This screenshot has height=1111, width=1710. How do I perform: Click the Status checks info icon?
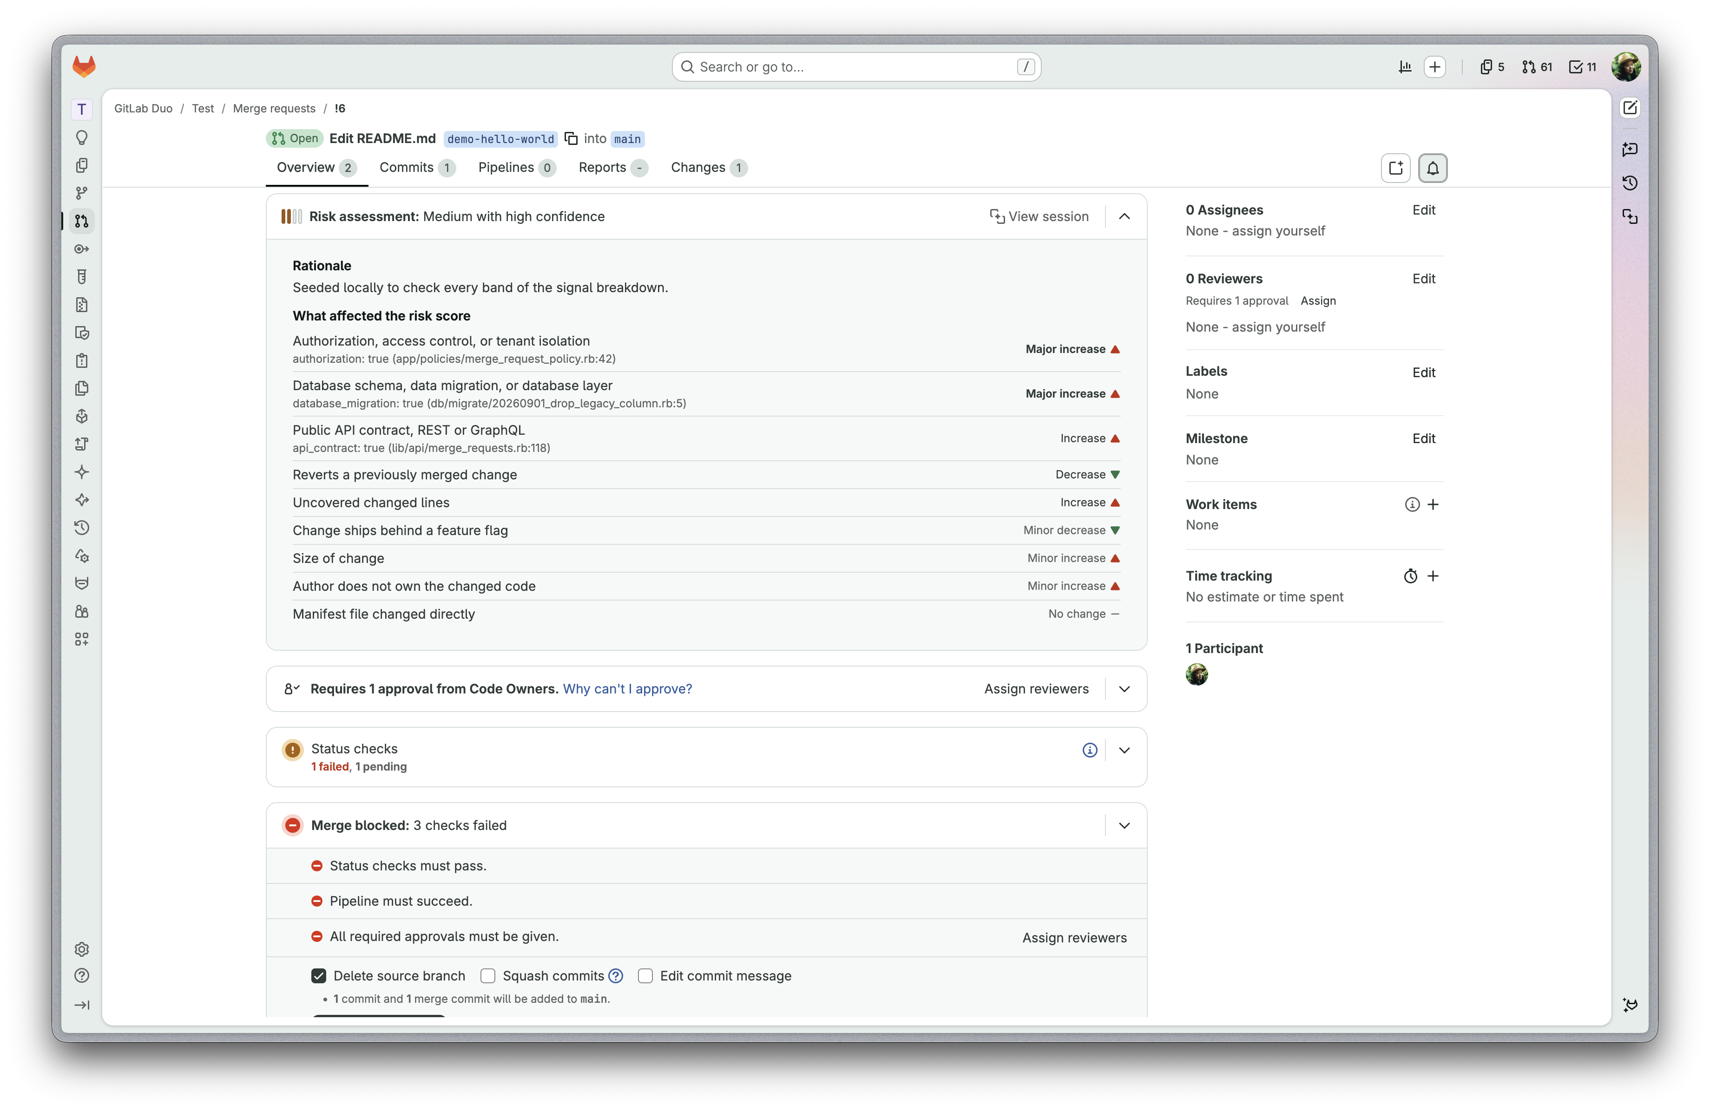[x=1090, y=750]
